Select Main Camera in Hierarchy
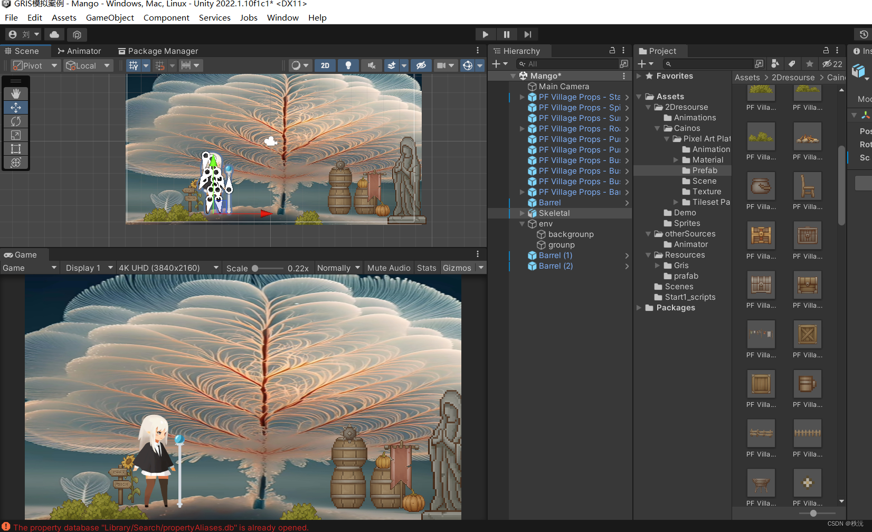 pyautogui.click(x=564, y=87)
